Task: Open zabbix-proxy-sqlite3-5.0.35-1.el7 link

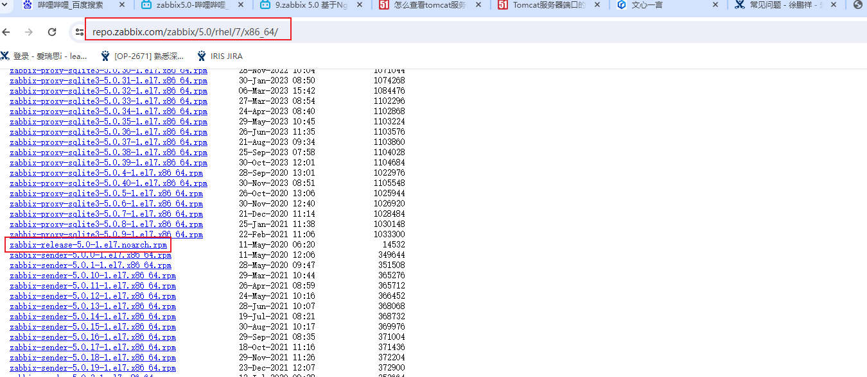Action: pyautogui.click(x=109, y=122)
